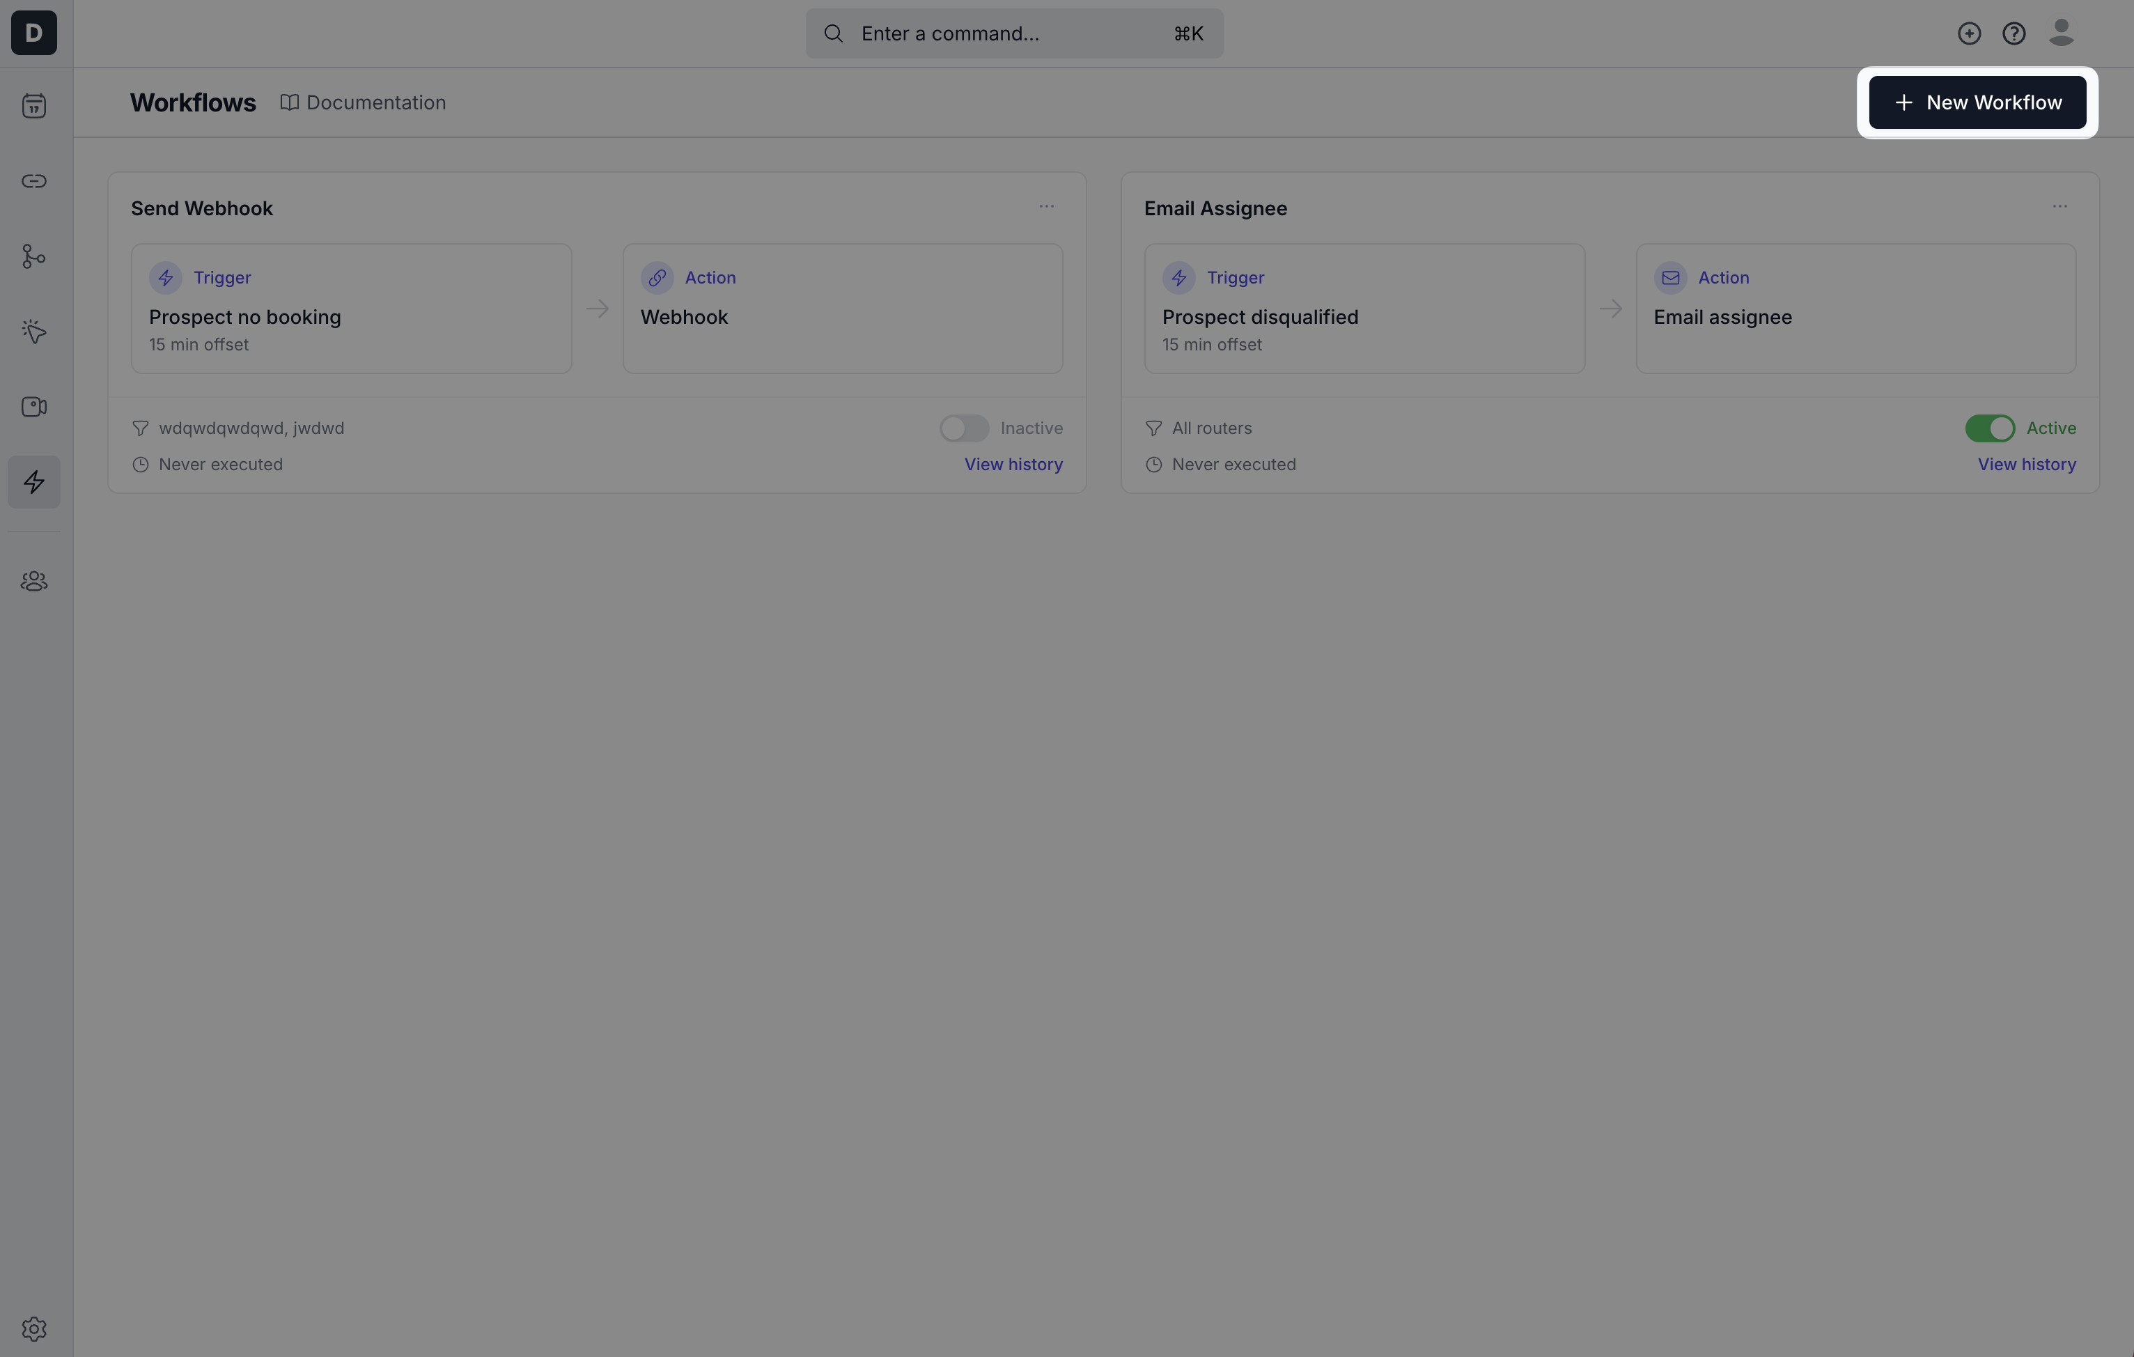
Task: Click the Prospect disqualified trigger card
Action: coord(1363,309)
